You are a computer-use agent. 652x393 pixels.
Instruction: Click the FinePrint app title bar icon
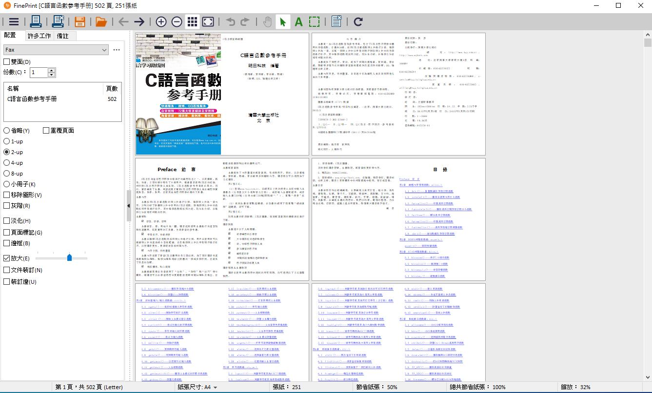click(7, 5)
